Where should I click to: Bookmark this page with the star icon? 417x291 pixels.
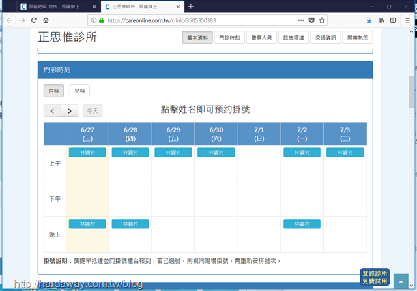(x=322, y=20)
